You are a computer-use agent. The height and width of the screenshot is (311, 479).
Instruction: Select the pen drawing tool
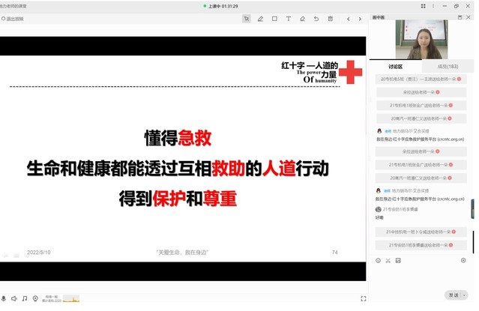[x=260, y=19]
